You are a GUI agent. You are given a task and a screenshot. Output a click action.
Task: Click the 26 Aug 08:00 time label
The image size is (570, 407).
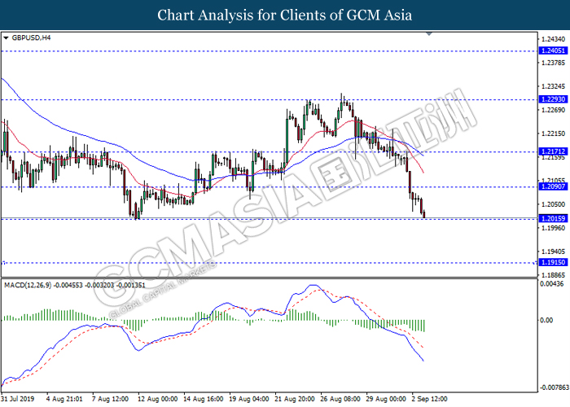point(340,399)
